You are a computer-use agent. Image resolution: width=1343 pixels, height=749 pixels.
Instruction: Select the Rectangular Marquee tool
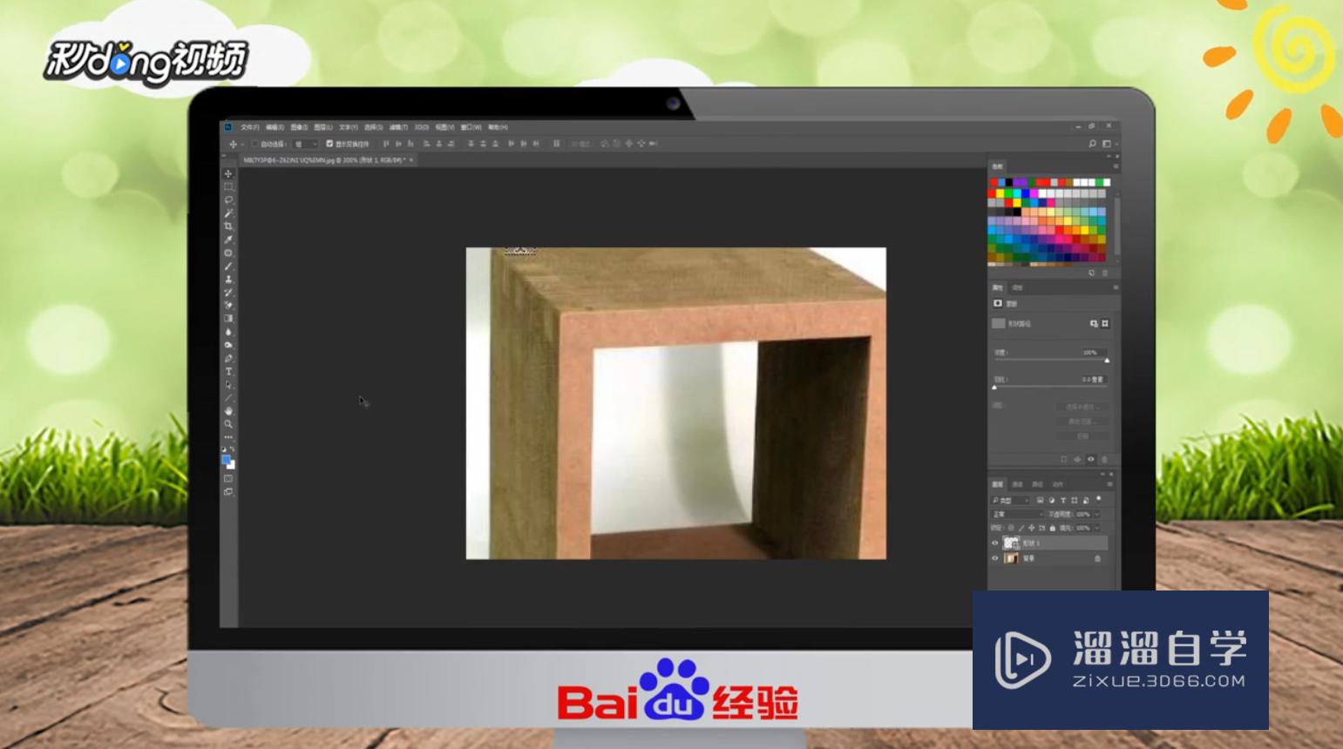point(228,185)
